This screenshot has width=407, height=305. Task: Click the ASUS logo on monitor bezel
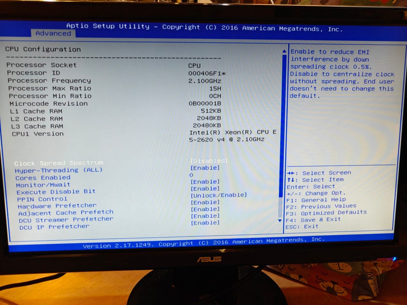[x=209, y=259]
